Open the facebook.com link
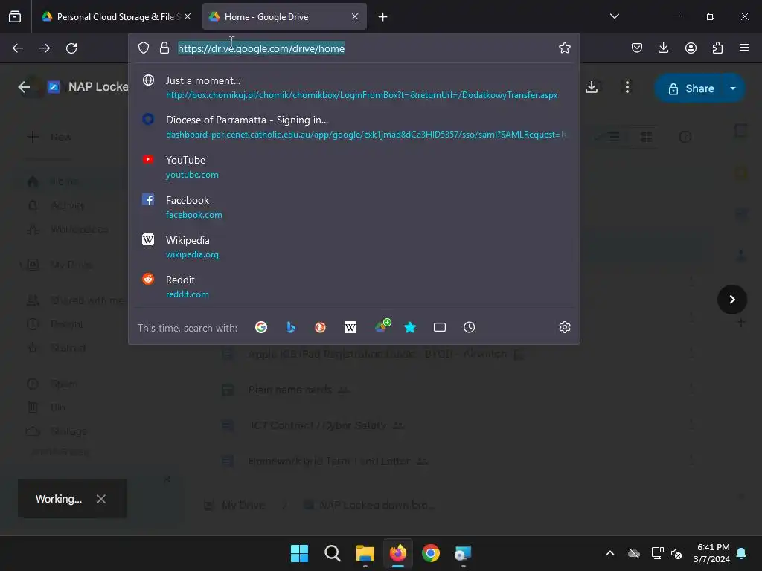This screenshot has height=571, width=762. (194, 215)
